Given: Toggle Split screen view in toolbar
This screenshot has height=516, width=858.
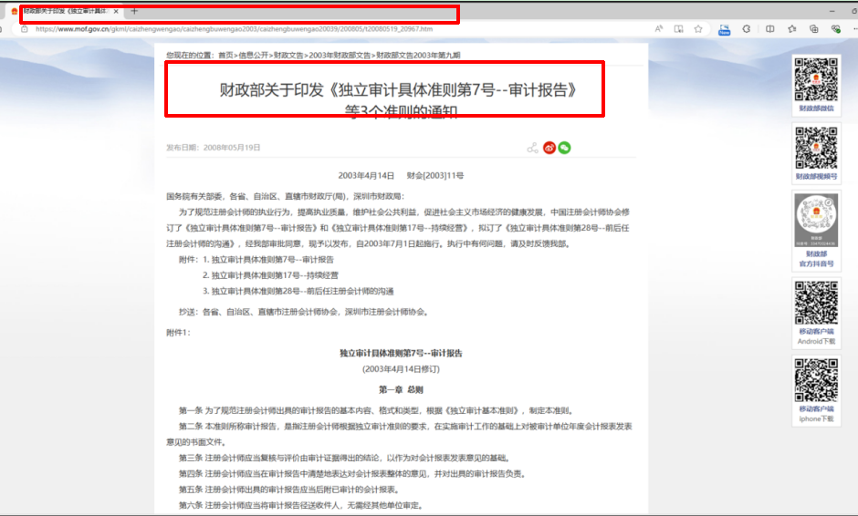Looking at the screenshot, I should click(x=769, y=29).
